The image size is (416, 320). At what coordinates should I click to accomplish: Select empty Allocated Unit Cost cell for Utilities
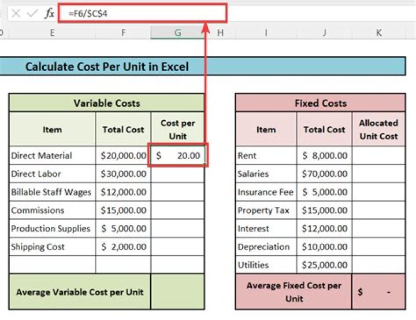pos(379,265)
